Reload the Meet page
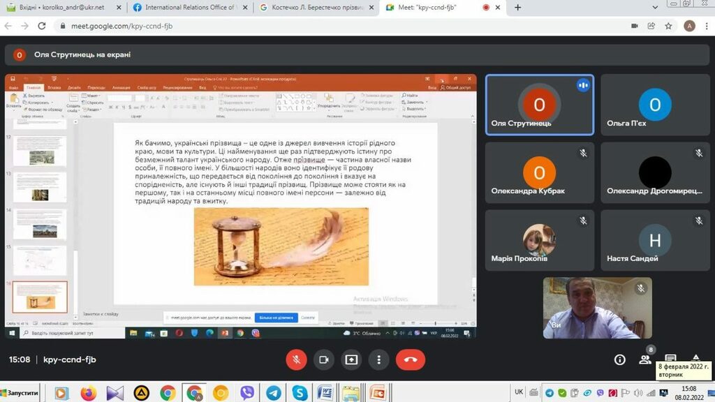715x402 pixels. (42, 26)
